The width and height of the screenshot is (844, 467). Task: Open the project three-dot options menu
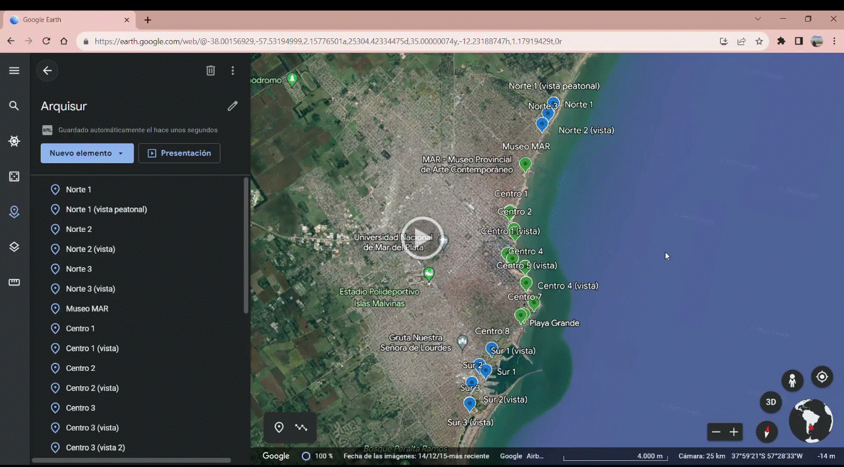[x=233, y=70]
